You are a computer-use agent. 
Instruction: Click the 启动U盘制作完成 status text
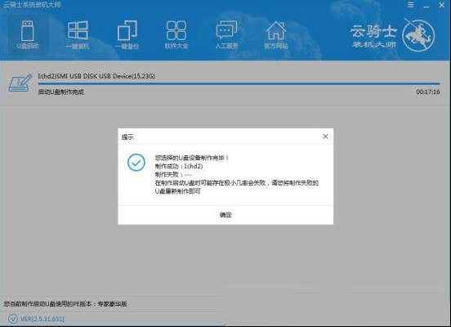click(x=60, y=92)
